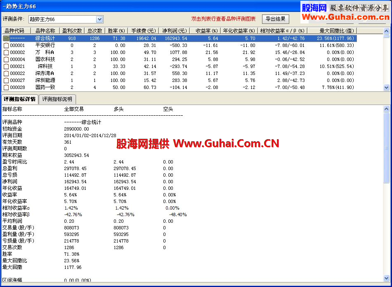The width and height of the screenshot is (392, 287).
Task: Select the 深赤湾A row name
Action: (45, 73)
